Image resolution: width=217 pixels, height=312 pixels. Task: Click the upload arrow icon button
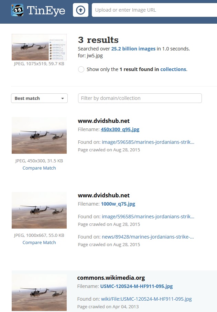pyautogui.click(x=80, y=10)
